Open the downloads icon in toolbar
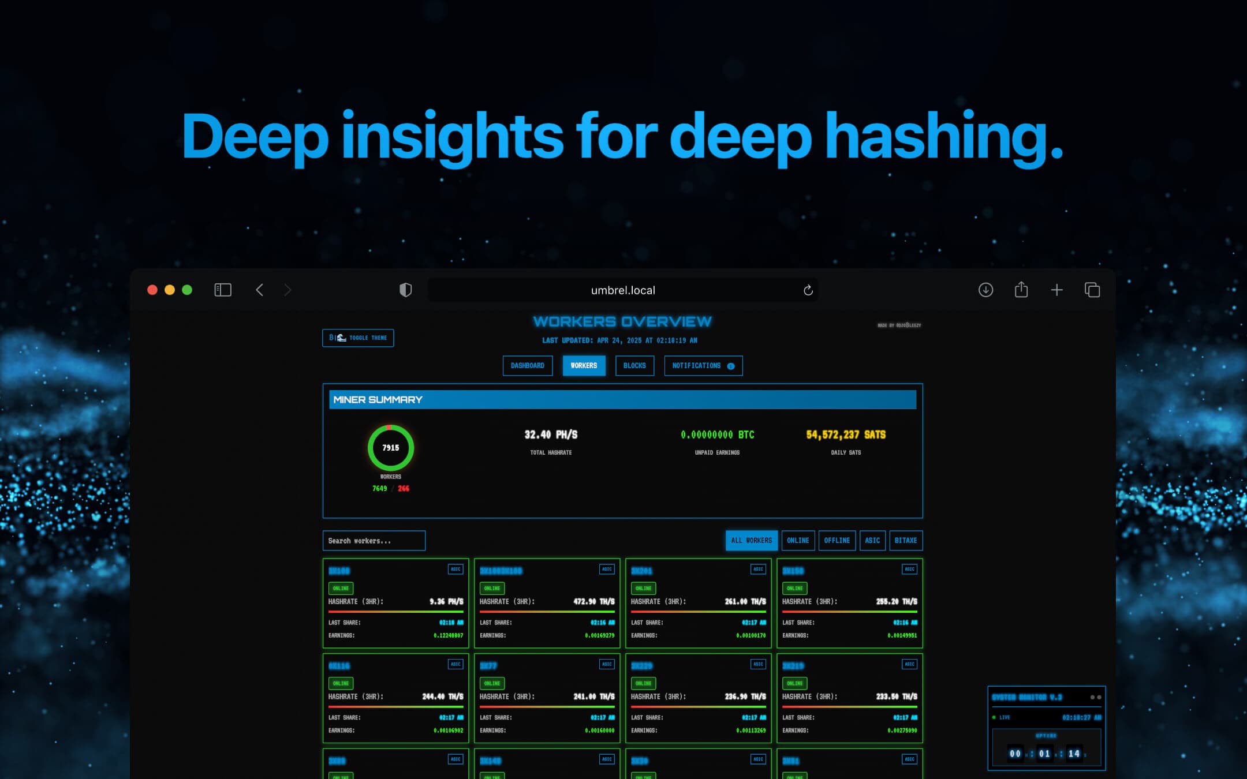1247x779 pixels. pos(985,290)
